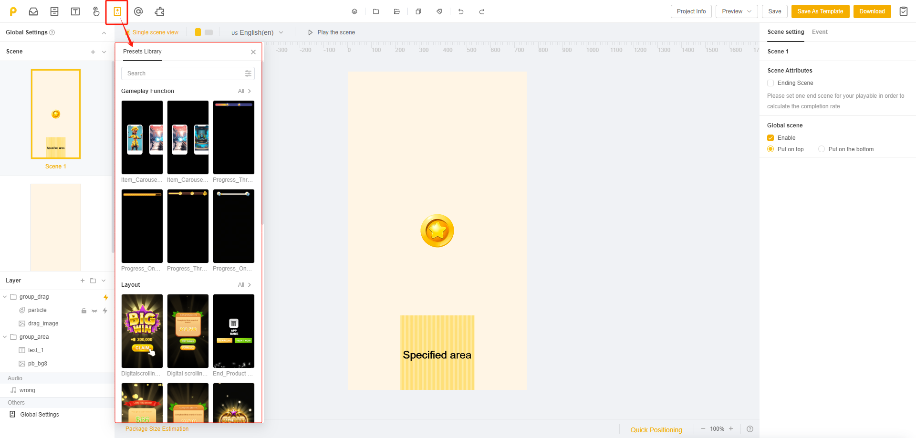The width and height of the screenshot is (916, 438).
Task: Click the Download button
Action: [x=872, y=11]
